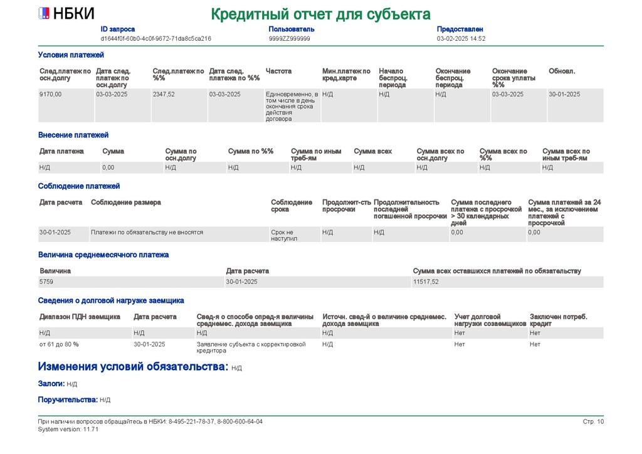This screenshot has height=454, width=642.
Task: Click the 'Частота' column header
Action: coord(278,71)
